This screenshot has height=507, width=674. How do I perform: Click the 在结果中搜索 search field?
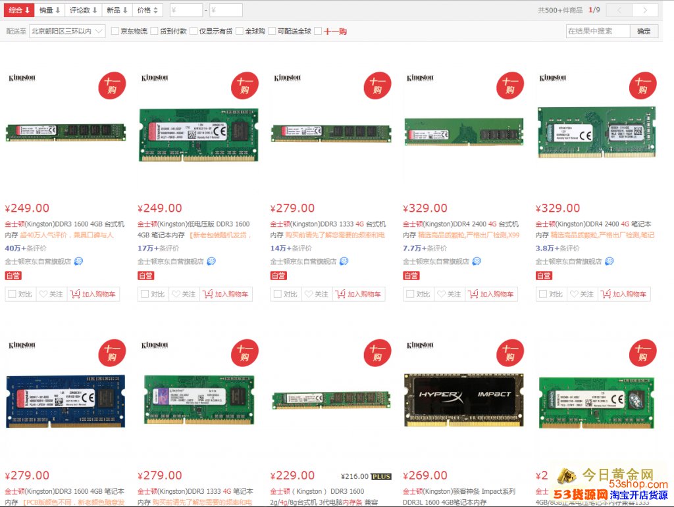tap(598, 32)
